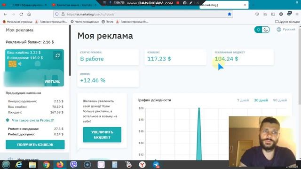Click the В работе robot status

[92, 59]
